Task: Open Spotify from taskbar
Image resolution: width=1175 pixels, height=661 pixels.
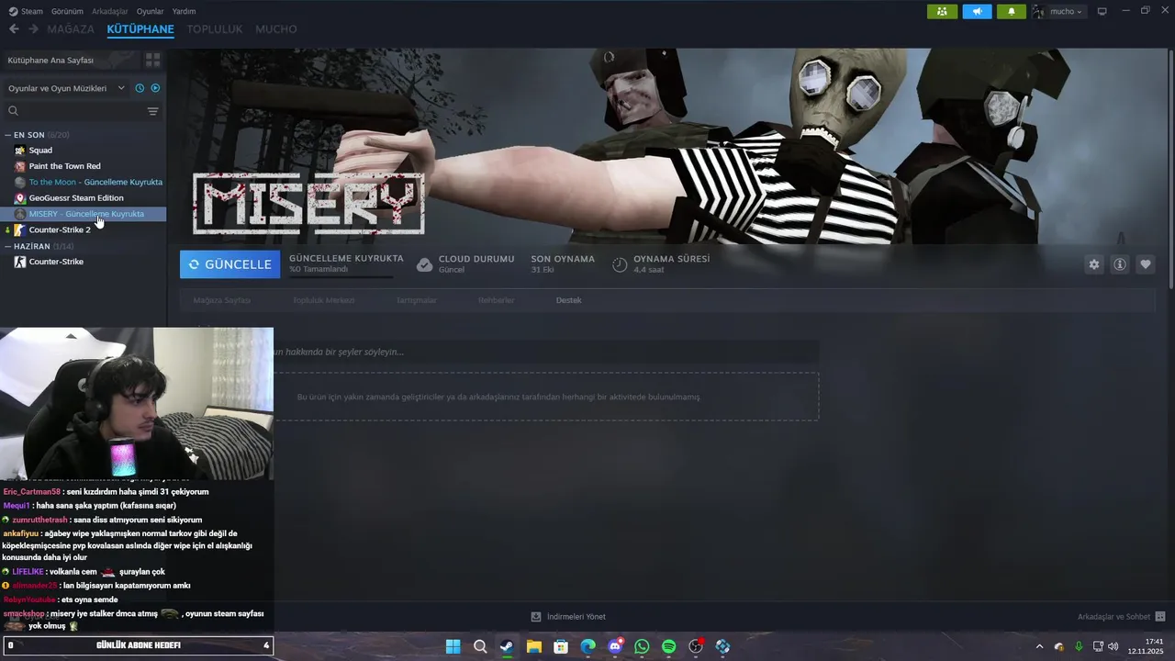Action: click(669, 646)
